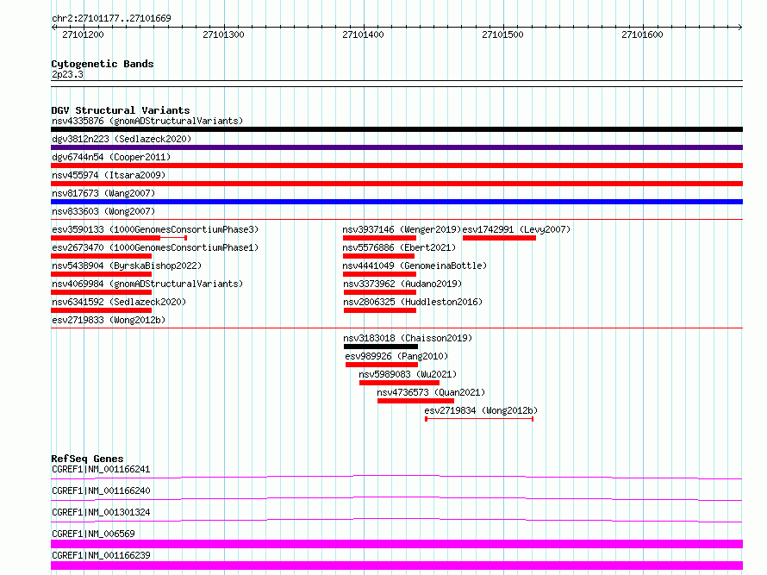Click thin red line of esv2719834
The height and width of the screenshot is (575, 767).
pos(479,419)
